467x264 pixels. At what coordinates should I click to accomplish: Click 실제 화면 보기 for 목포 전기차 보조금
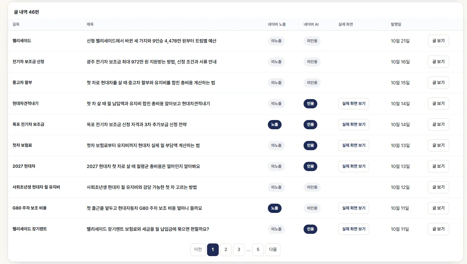click(x=354, y=124)
